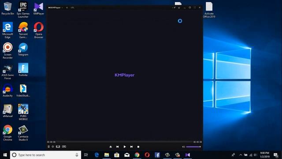Select the Audacity desktop icon
Image resolution: width=282 pixels, height=159 pixels.
coord(7,90)
